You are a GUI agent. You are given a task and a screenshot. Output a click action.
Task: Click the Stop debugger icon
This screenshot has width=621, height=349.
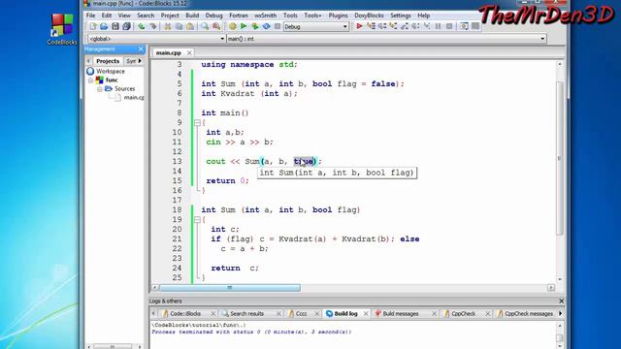click(449, 26)
